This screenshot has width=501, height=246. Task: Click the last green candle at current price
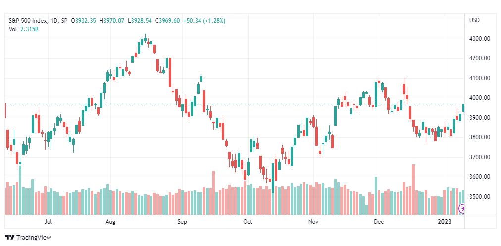tap(463, 108)
